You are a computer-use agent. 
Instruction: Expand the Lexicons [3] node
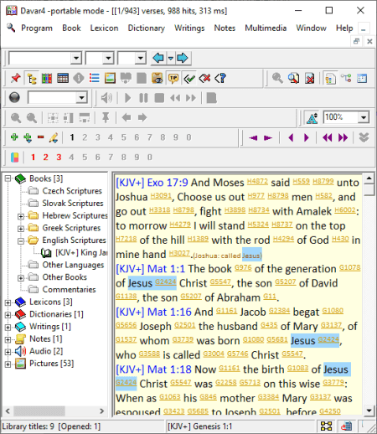pos(8,302)
